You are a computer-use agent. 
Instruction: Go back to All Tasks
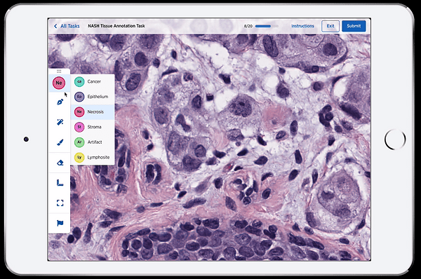point(67,26)
